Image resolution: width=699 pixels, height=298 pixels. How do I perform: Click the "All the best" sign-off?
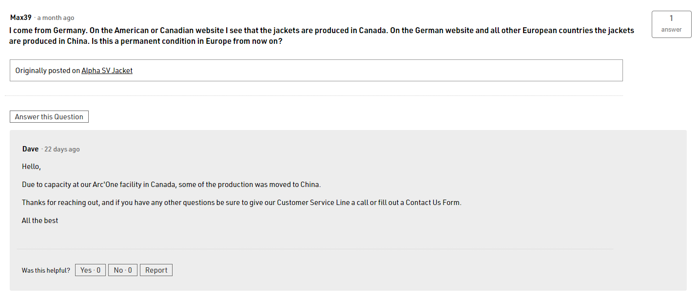tap(40, 221)
